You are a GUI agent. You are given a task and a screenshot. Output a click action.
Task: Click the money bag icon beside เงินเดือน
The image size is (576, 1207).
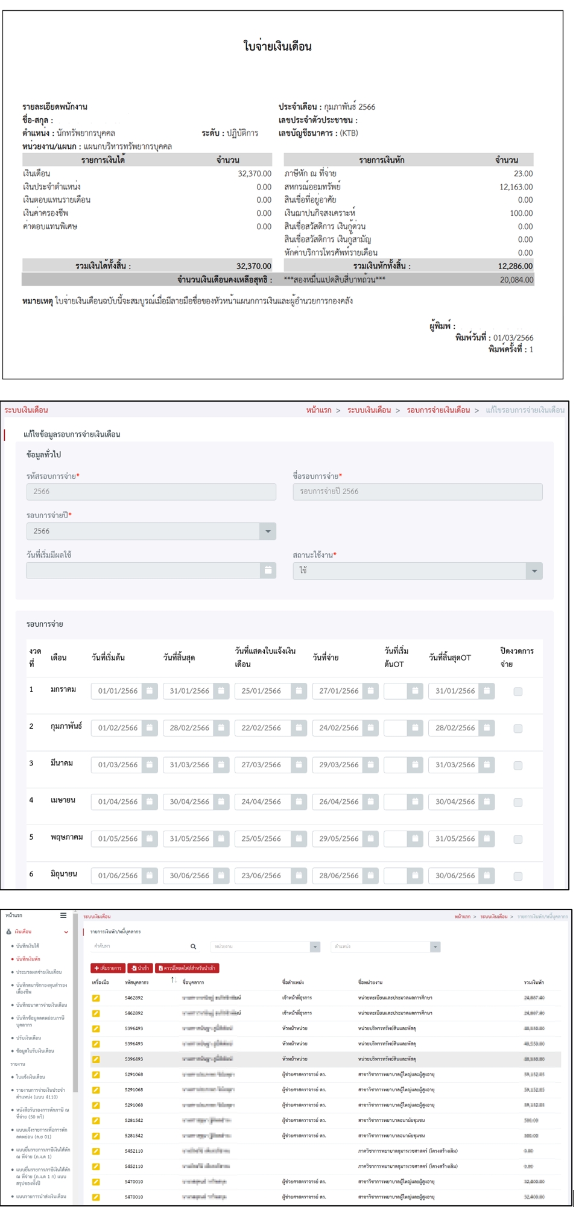click(9, 931)
